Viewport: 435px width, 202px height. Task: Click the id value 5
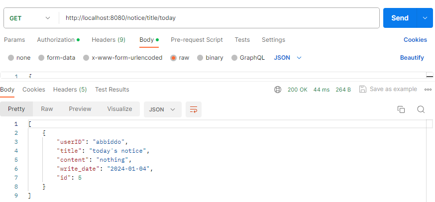pos(80,177)
